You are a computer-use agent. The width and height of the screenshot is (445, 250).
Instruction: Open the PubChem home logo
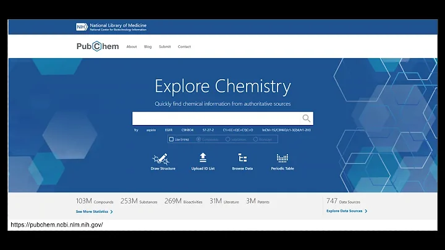coord(98,46)
